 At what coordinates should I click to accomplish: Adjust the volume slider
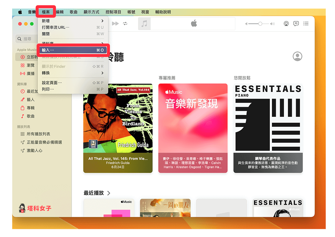coord(260,23)
